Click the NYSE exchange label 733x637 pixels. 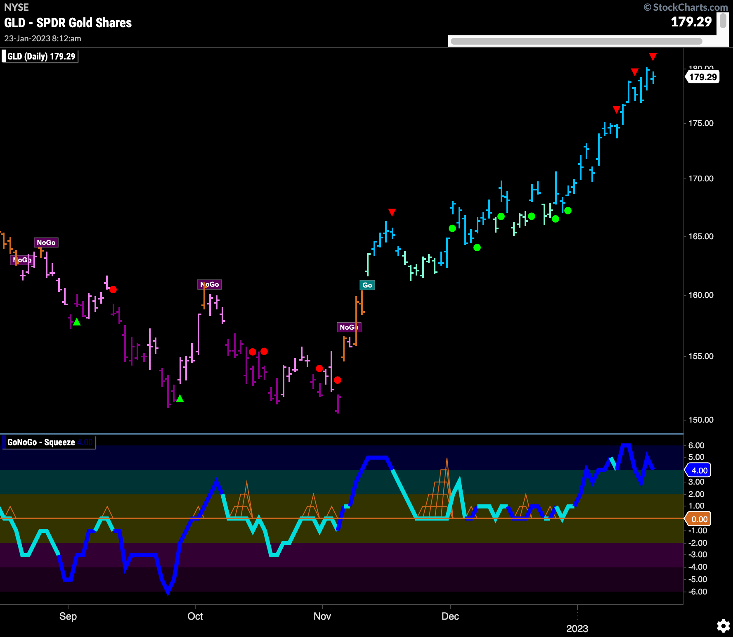pyautogui.click(x=17, y=7)
